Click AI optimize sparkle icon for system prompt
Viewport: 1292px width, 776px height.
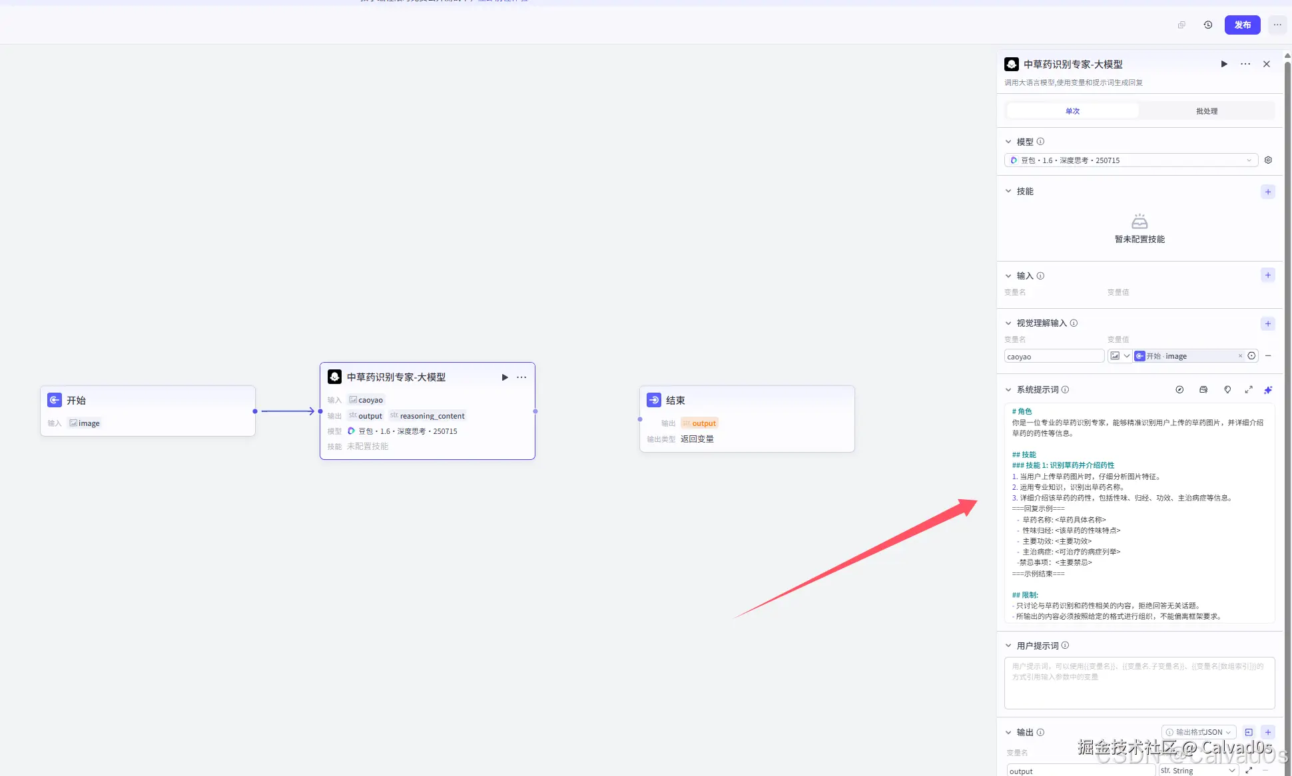click(1268, 390)
